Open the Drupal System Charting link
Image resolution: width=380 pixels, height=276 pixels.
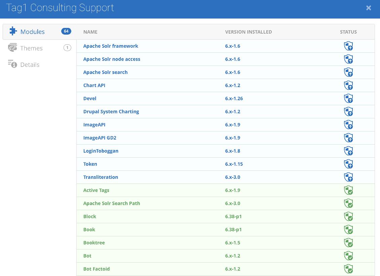[x=111, y=112]
